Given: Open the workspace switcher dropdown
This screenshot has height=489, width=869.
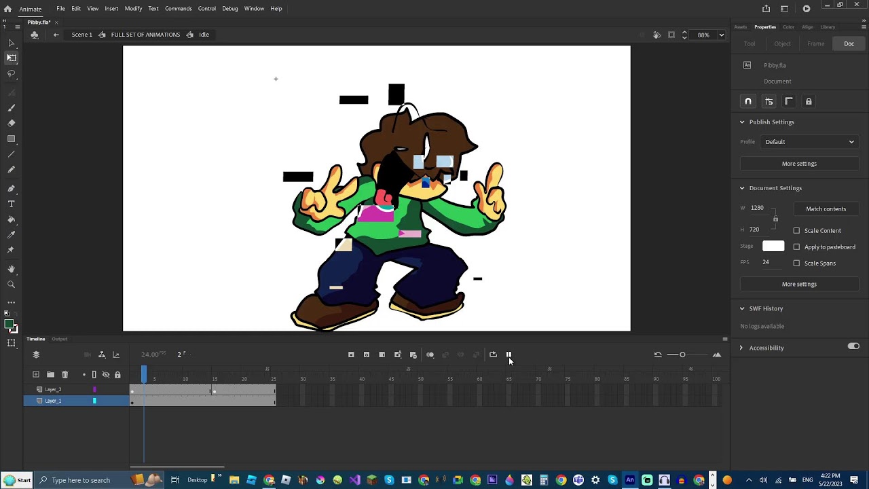Looking at the screenshot, I should pyautogui.click(x=785, y=9).
